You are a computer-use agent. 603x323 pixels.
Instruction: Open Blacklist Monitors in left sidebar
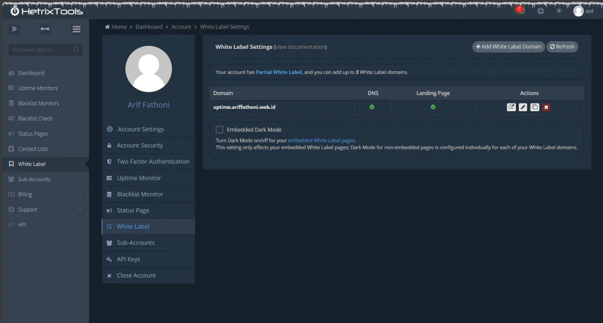pyautogui.click(x=38, y=104)
